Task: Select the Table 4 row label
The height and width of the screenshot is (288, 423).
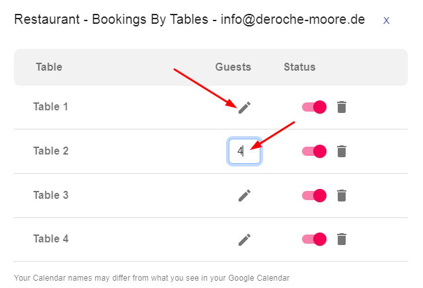Action: coord(51,238)
